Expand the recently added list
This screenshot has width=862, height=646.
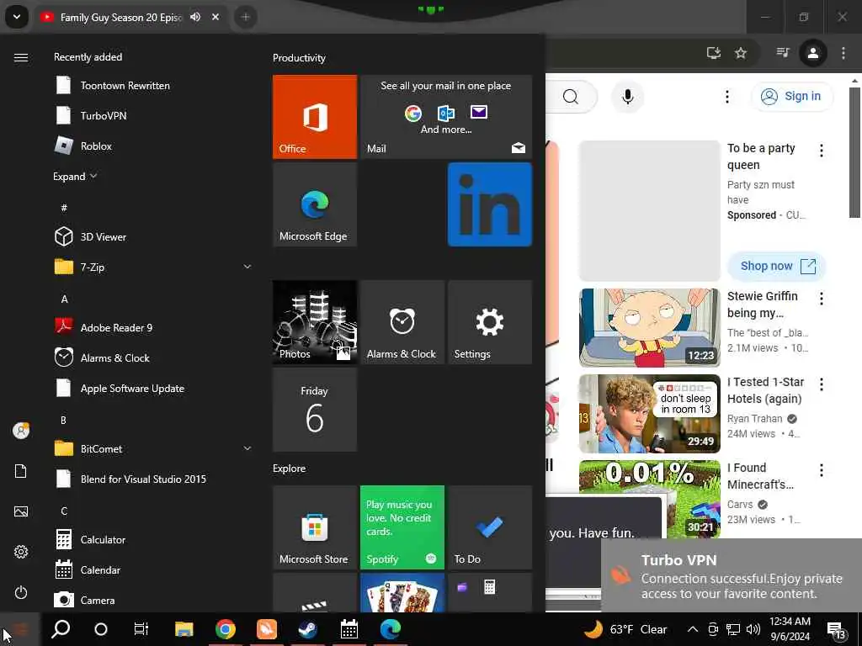click(75, 177)
